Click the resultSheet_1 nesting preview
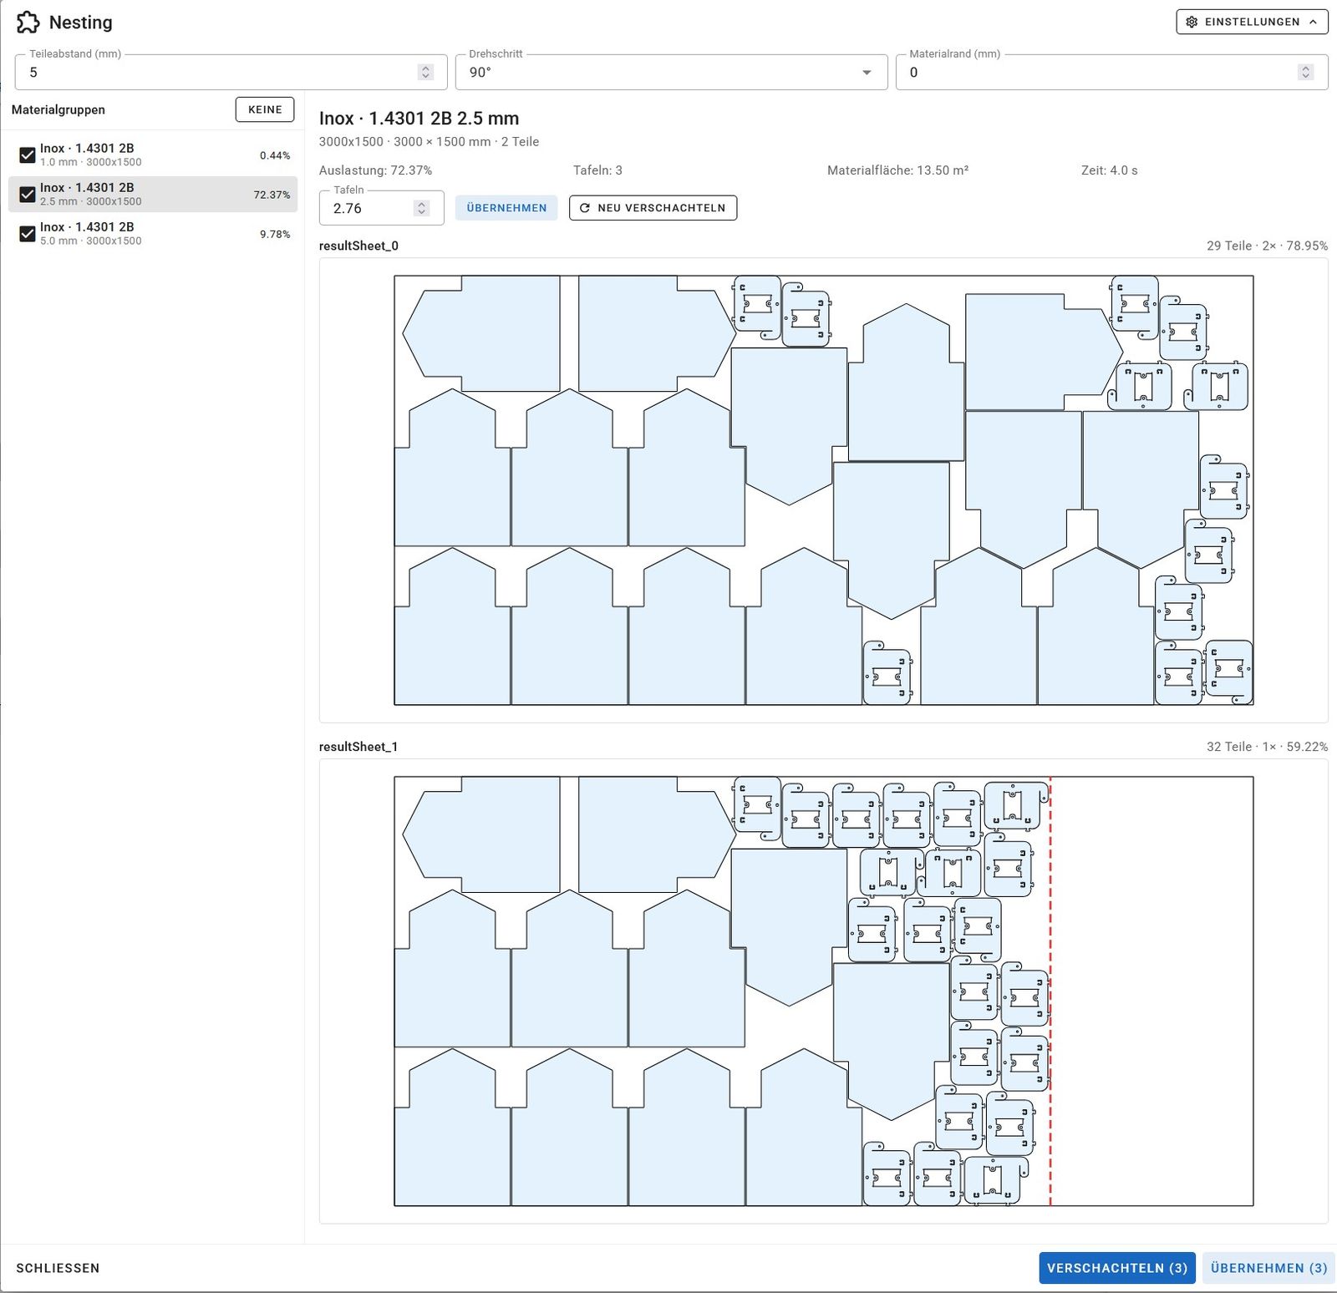1337x1293 pixels. 823,991
